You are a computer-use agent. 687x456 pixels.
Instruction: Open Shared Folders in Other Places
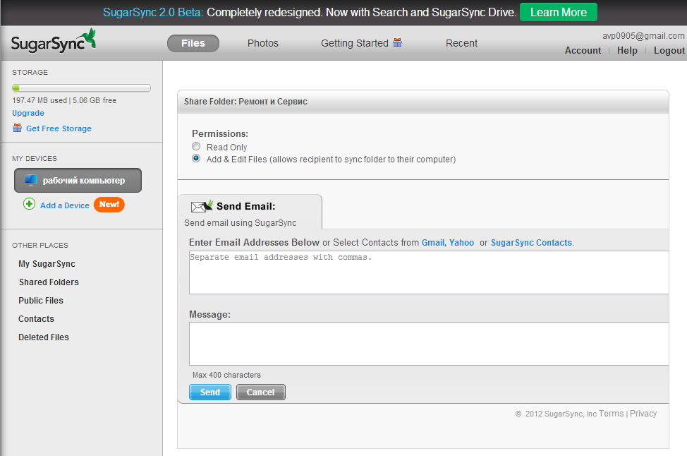coord(49,282)
